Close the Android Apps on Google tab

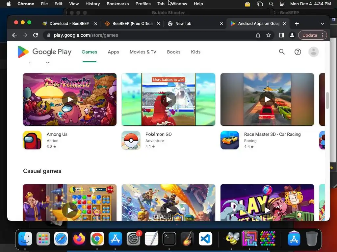click(x=284, y=24)
